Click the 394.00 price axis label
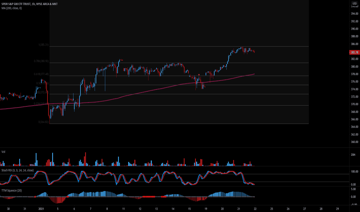This screenshot has height=212, width=360. point(354,14)
